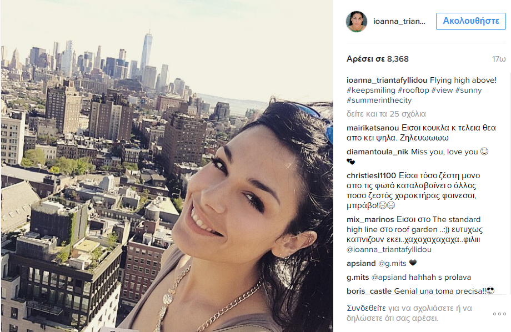The width and height of the screenshot is (511, 332).
Task: Open commenter christiesl1100's profile
Action: pos(371,175)
